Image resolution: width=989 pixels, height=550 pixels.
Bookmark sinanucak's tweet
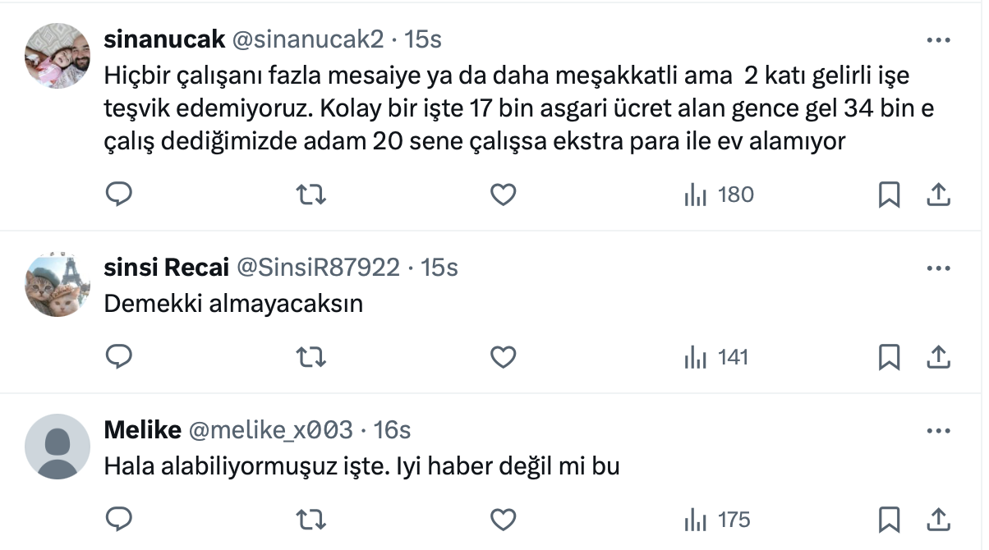[890, 195]
